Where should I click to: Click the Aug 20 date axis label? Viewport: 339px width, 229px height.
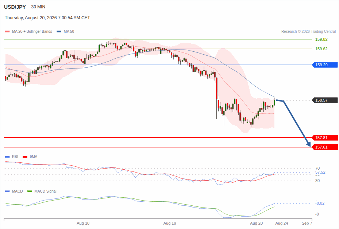[x=257, y=224]
